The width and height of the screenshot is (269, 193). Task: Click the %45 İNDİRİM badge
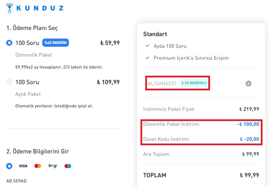(56, 43)
